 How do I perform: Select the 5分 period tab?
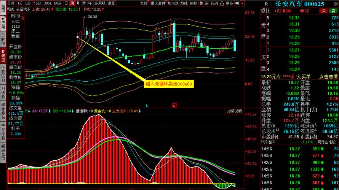pos(28,3)
